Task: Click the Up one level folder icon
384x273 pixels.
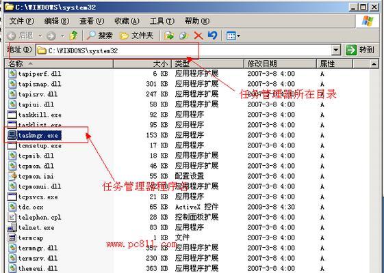Action: pos(73,35)
